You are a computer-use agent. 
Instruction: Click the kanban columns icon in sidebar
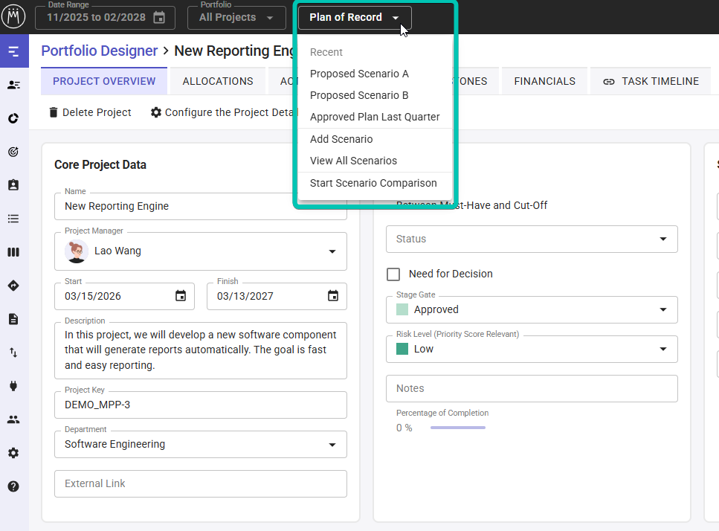[x=13, y=252]
